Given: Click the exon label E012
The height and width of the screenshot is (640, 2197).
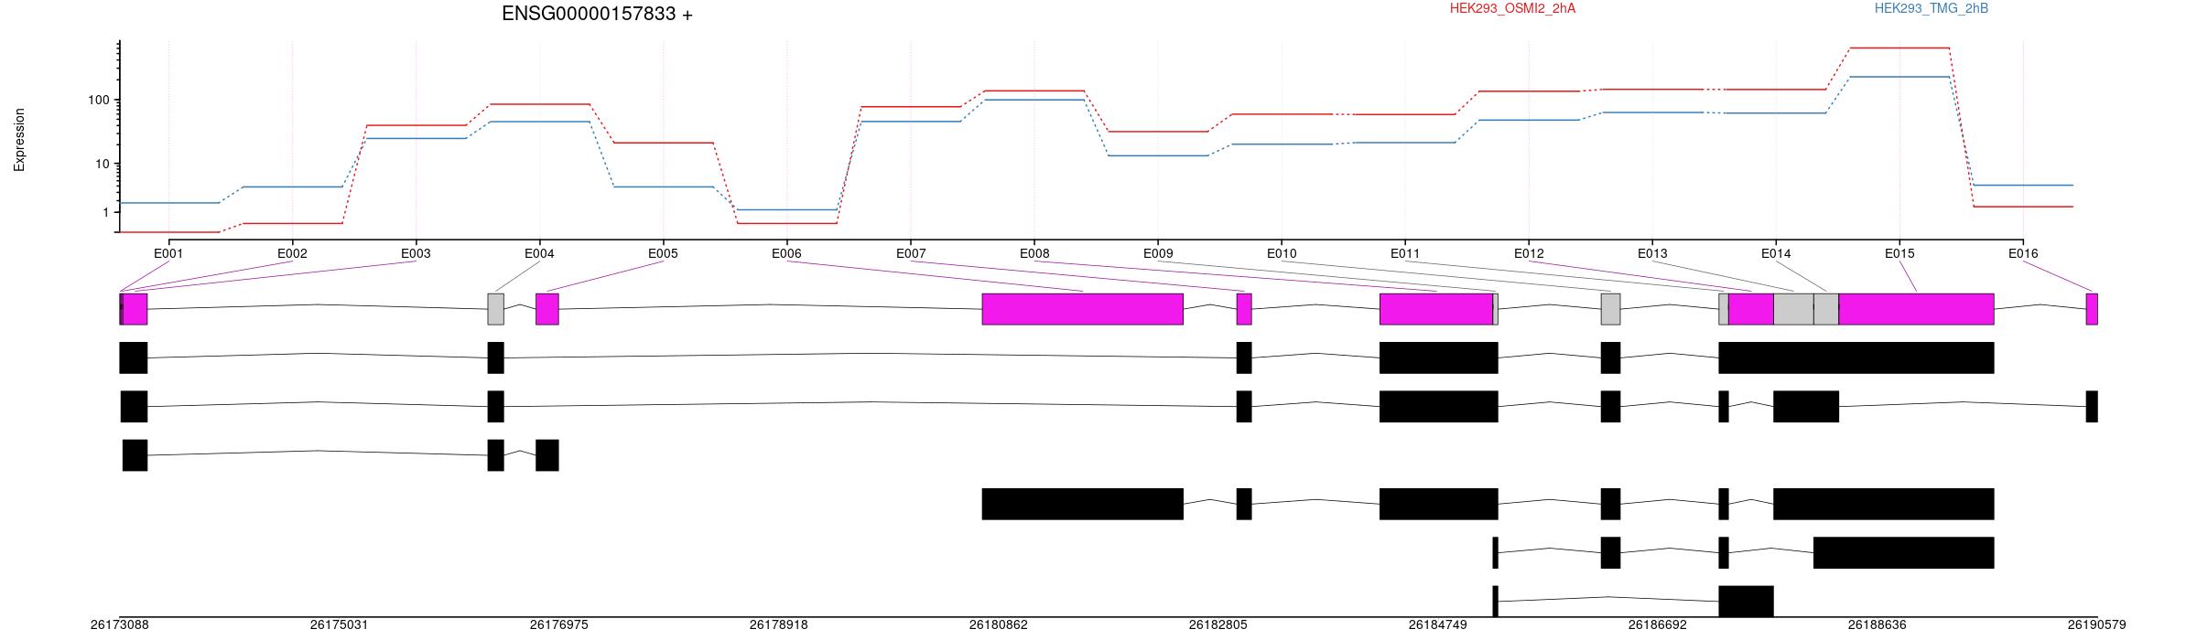Looking at the screenshot, I should point(1529,253).
